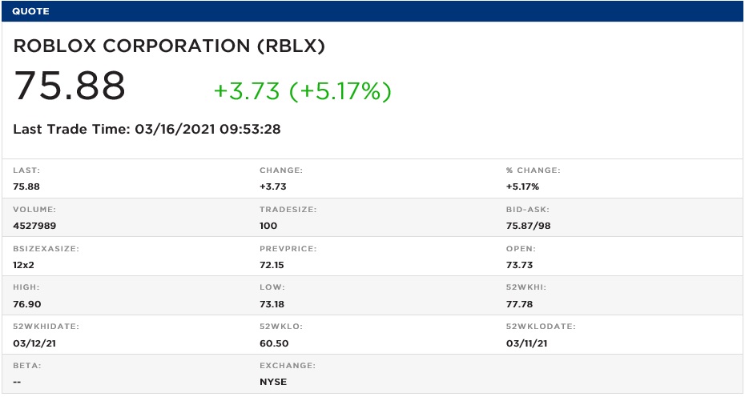Select the trade size value 100
Image resolution: width=745 pixels, height=397 pixels.
click(268, 226)
